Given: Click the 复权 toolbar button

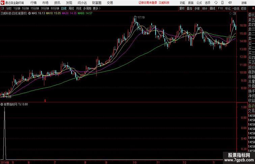Looking at the screenshot, I should point(182,8).
